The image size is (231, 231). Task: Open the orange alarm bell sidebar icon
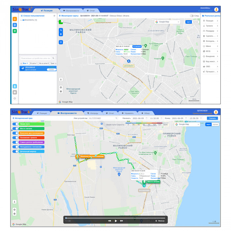[x=15, y=19]
